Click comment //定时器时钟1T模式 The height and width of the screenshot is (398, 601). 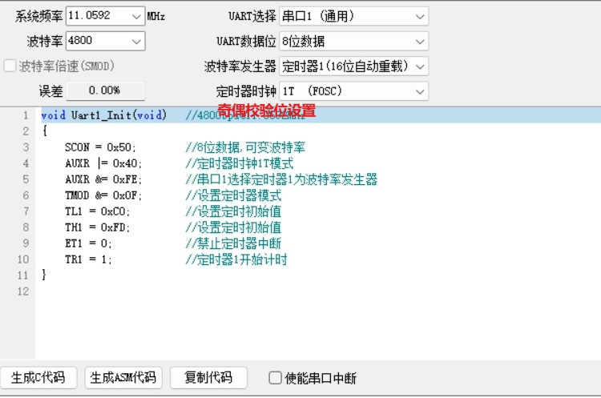pos(240,163)
